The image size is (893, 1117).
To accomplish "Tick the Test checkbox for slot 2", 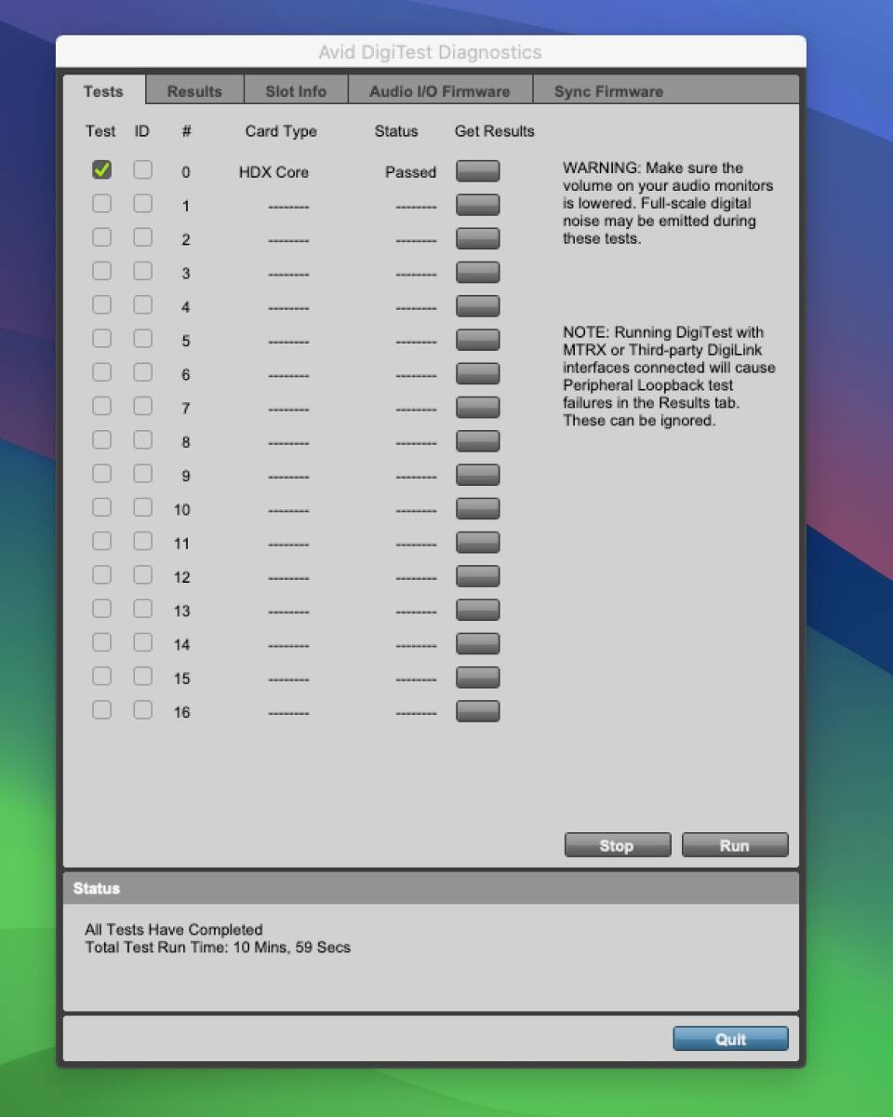I will [102, 237].
